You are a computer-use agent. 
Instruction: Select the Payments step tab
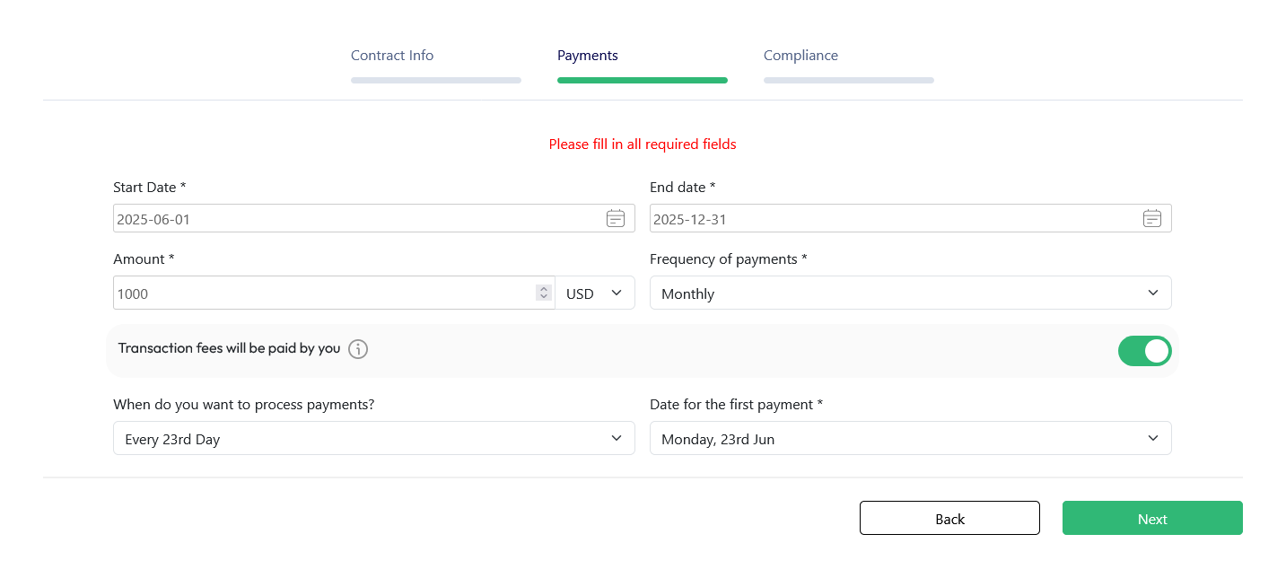(x=588, y=56)
